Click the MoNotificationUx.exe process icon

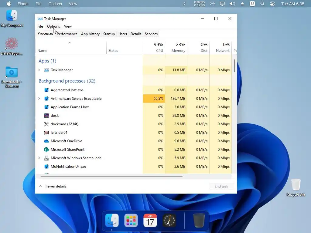(46, 167)
